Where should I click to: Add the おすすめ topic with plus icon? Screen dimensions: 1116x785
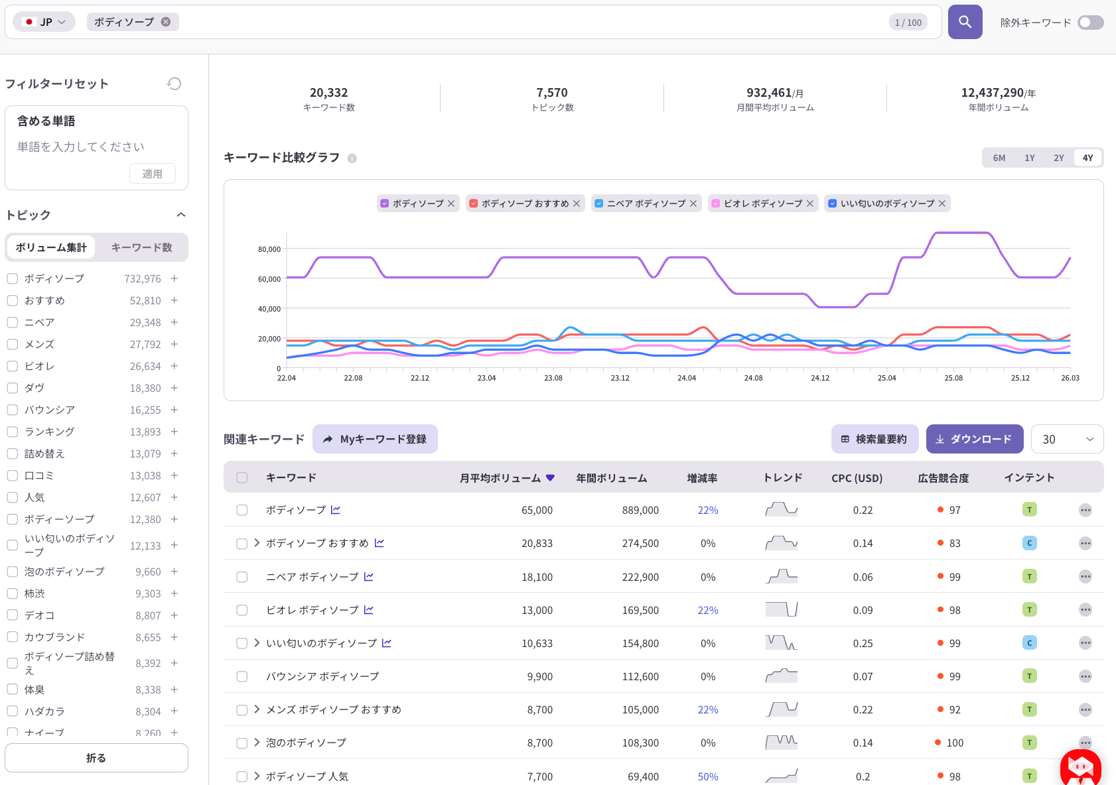[174, 300]
